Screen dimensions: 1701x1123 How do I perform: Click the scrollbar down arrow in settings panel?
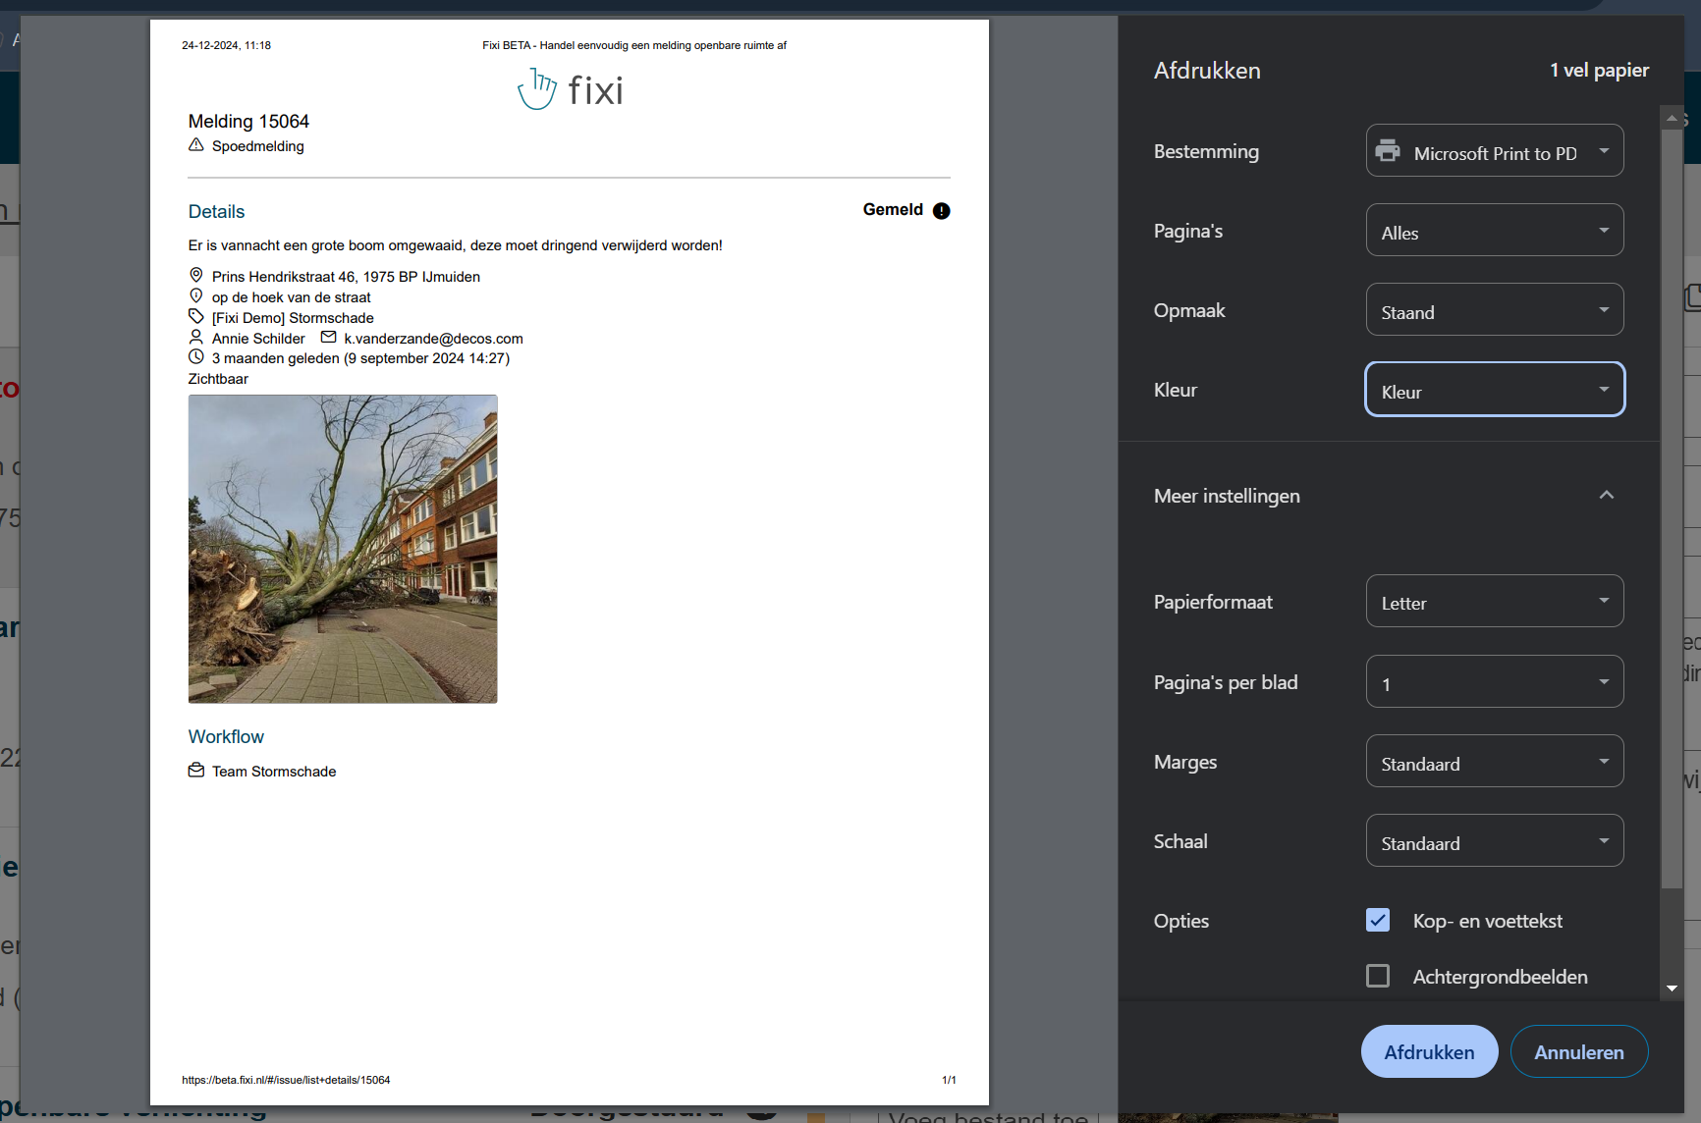click(x=1672, y=989)
